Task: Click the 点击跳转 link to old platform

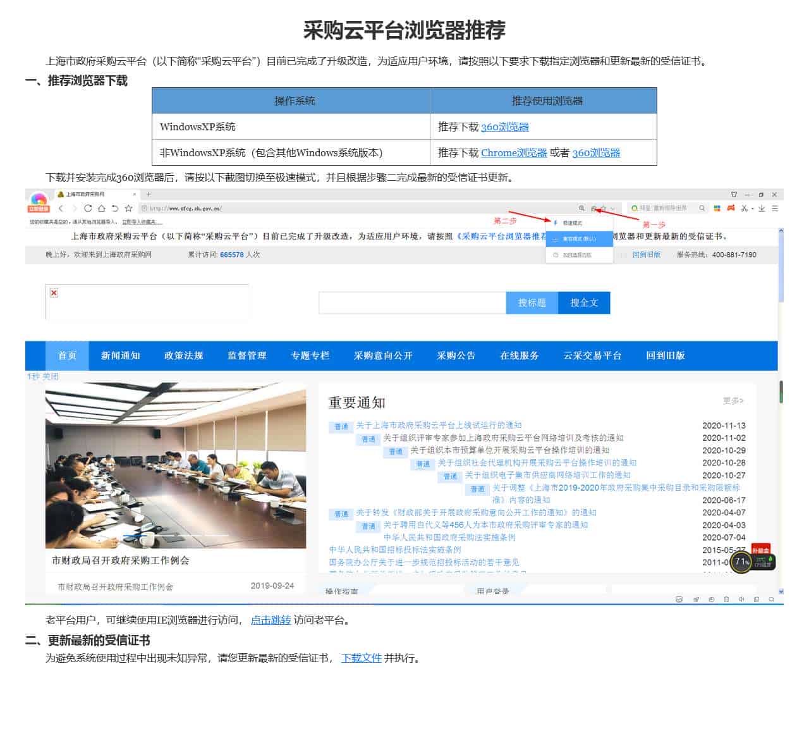Action: pyautogui.click(x=269, y=621)
